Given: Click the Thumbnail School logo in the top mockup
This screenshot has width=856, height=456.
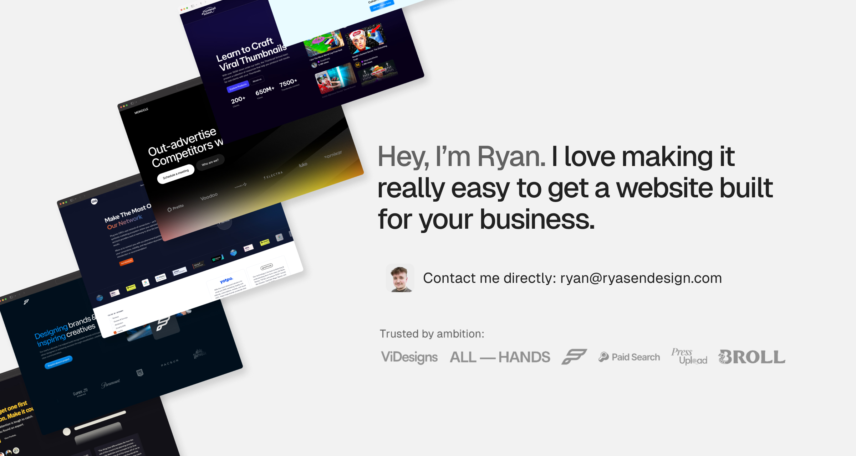Looking at the screenshot, I should pyautogui.click(x=208, y=11).
